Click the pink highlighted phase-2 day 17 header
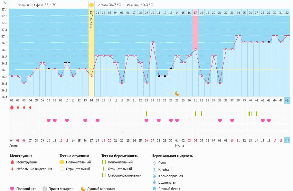 [x=195, y=13]
